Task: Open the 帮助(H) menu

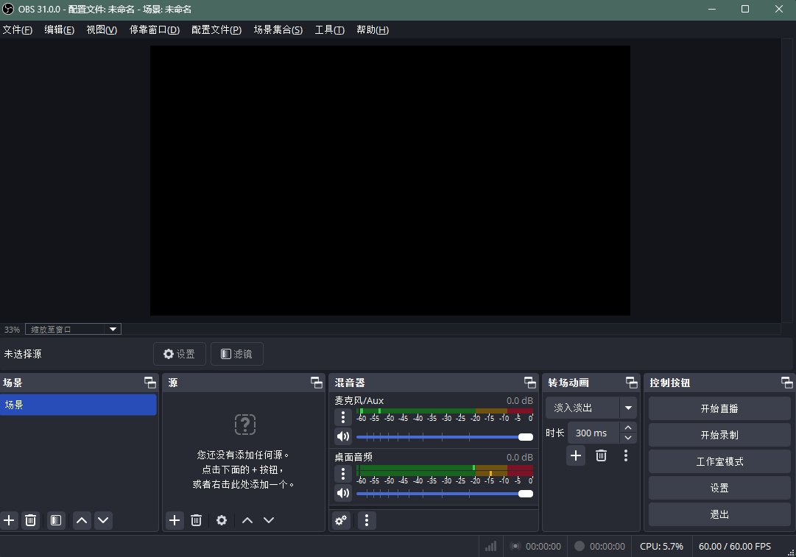Action: coord(373,30)
